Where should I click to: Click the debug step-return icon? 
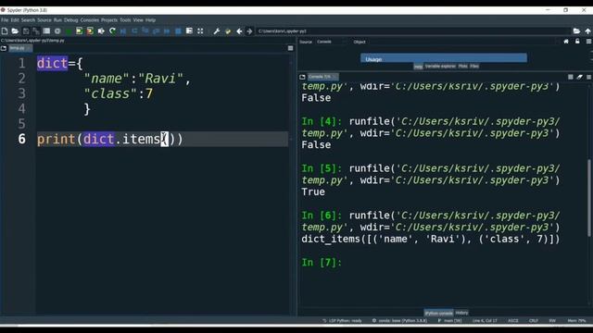tap(157, 31)
